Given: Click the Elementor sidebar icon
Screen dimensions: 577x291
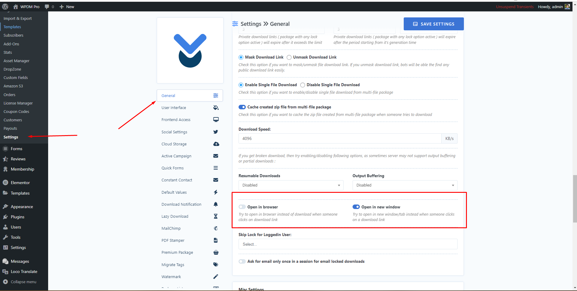Looking at the screenshot, I should tap(5, 183).
